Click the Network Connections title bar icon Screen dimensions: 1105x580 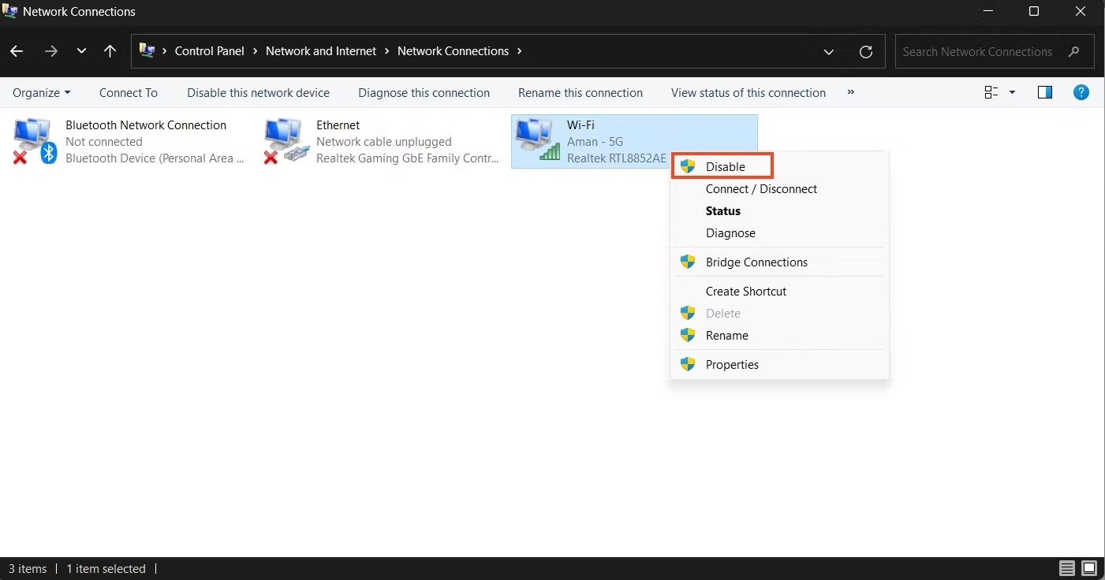tap(10, 11)
